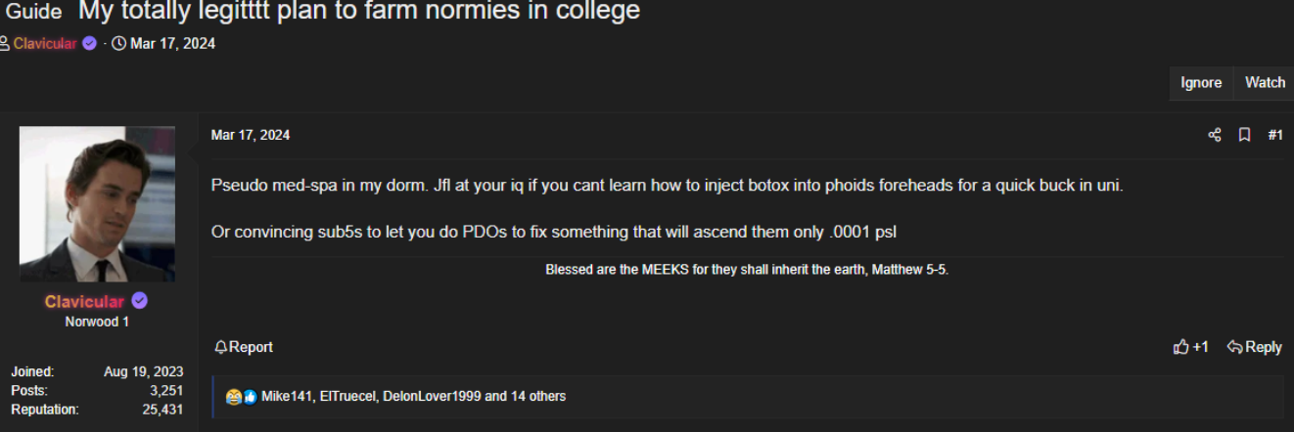The width and height of the screenshot is (1294, 432).
Task: Open ElTruecel's profile from reactions list
Action: pos(347,397)
